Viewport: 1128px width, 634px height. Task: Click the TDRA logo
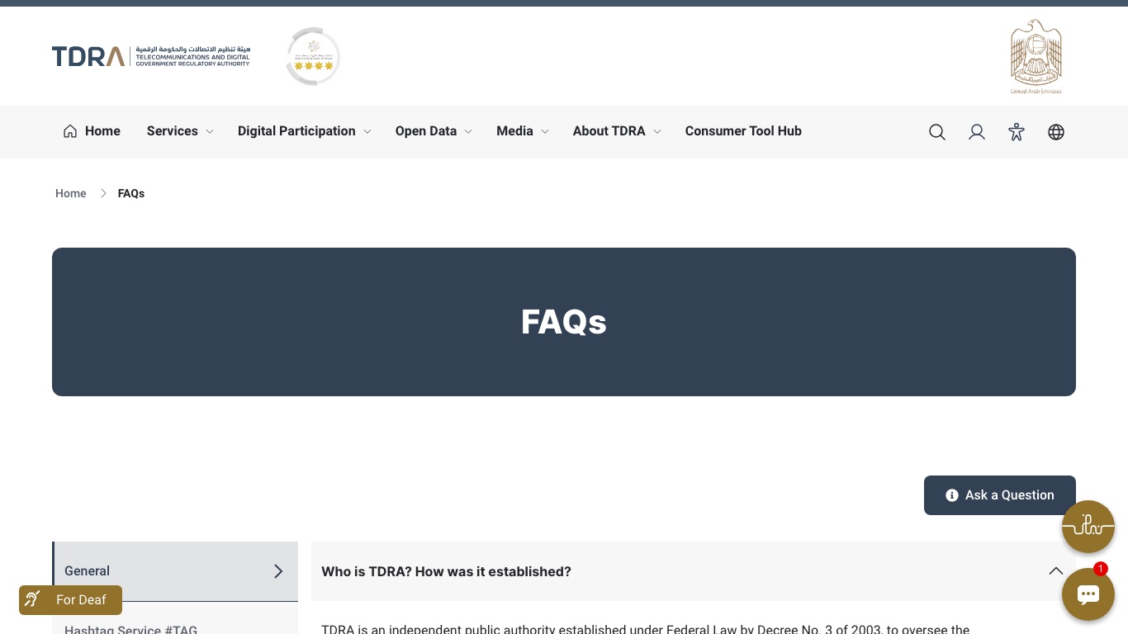point(151,56)
